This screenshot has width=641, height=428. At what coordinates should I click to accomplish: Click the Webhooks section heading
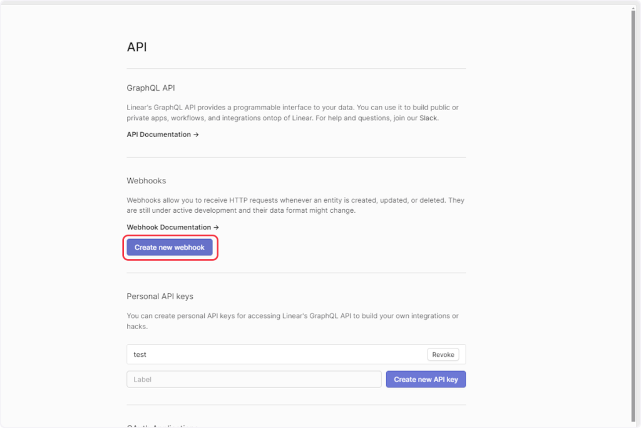[x=146, y=180]
